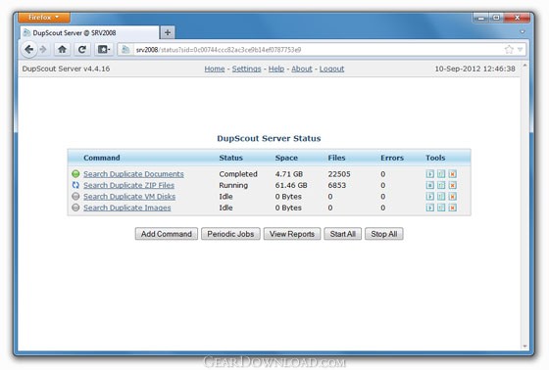Image resolution: width=549 pixels, height=370 pixels.
Task: Minimize the Firefox window
Action: (481, 18)
